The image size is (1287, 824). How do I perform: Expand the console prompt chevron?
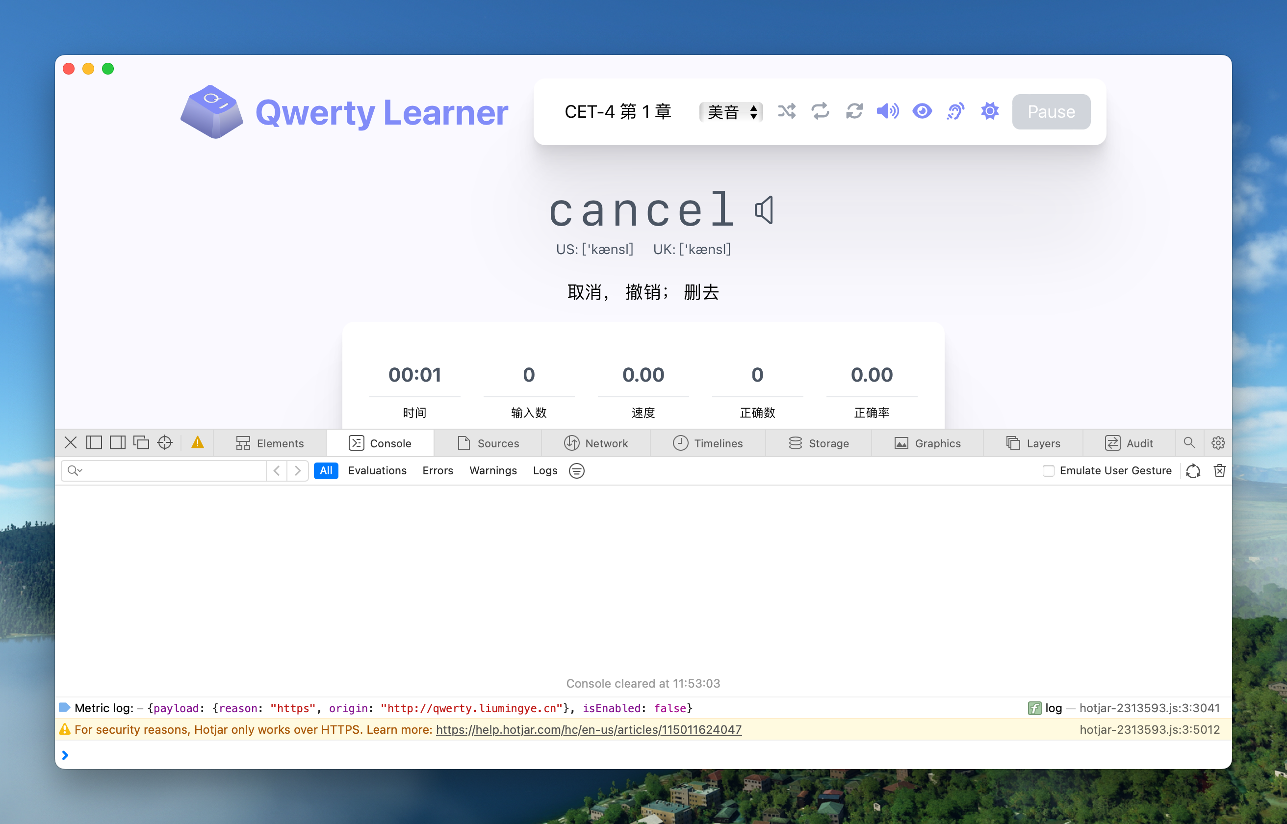point(65,755)
